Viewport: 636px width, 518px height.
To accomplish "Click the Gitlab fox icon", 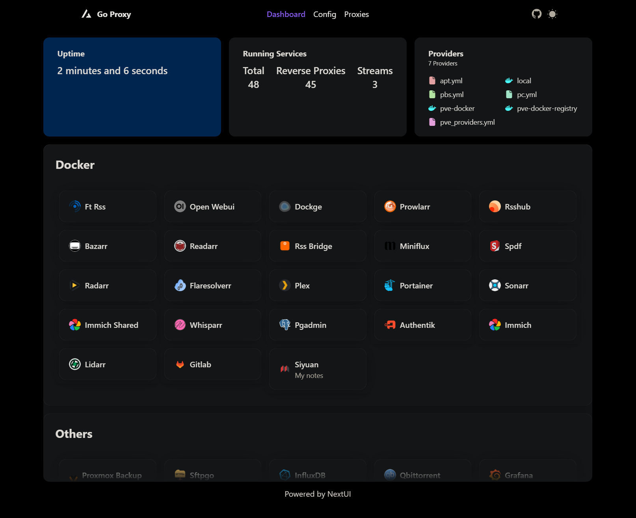I will point(180,364).
